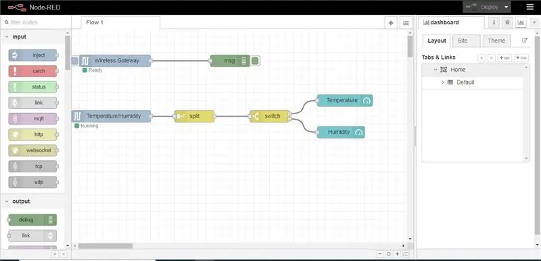This screenshot has height=261, width=541.
Task: Open the debug messages sidebar icon
Action: point(507,22)
